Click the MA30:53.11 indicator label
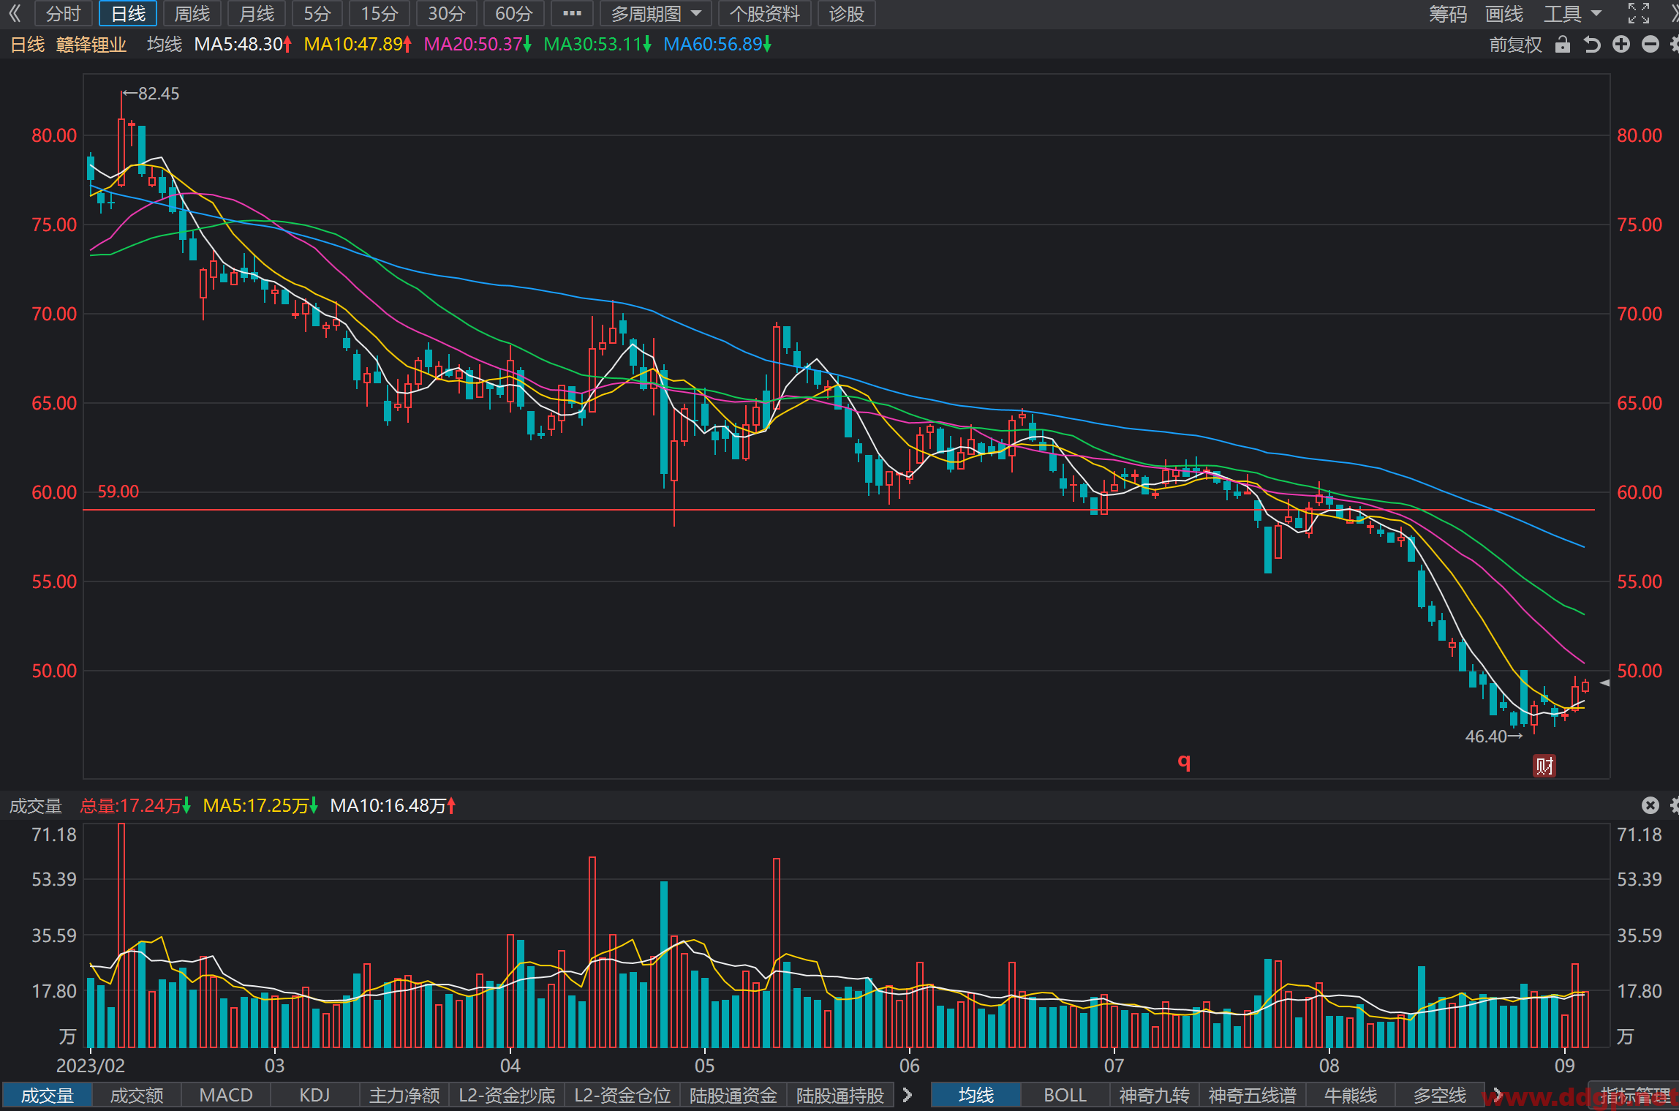Image resolution: width=1679 pixels, height=1111 pixels. pyautogui.click(x=597, y=45)
